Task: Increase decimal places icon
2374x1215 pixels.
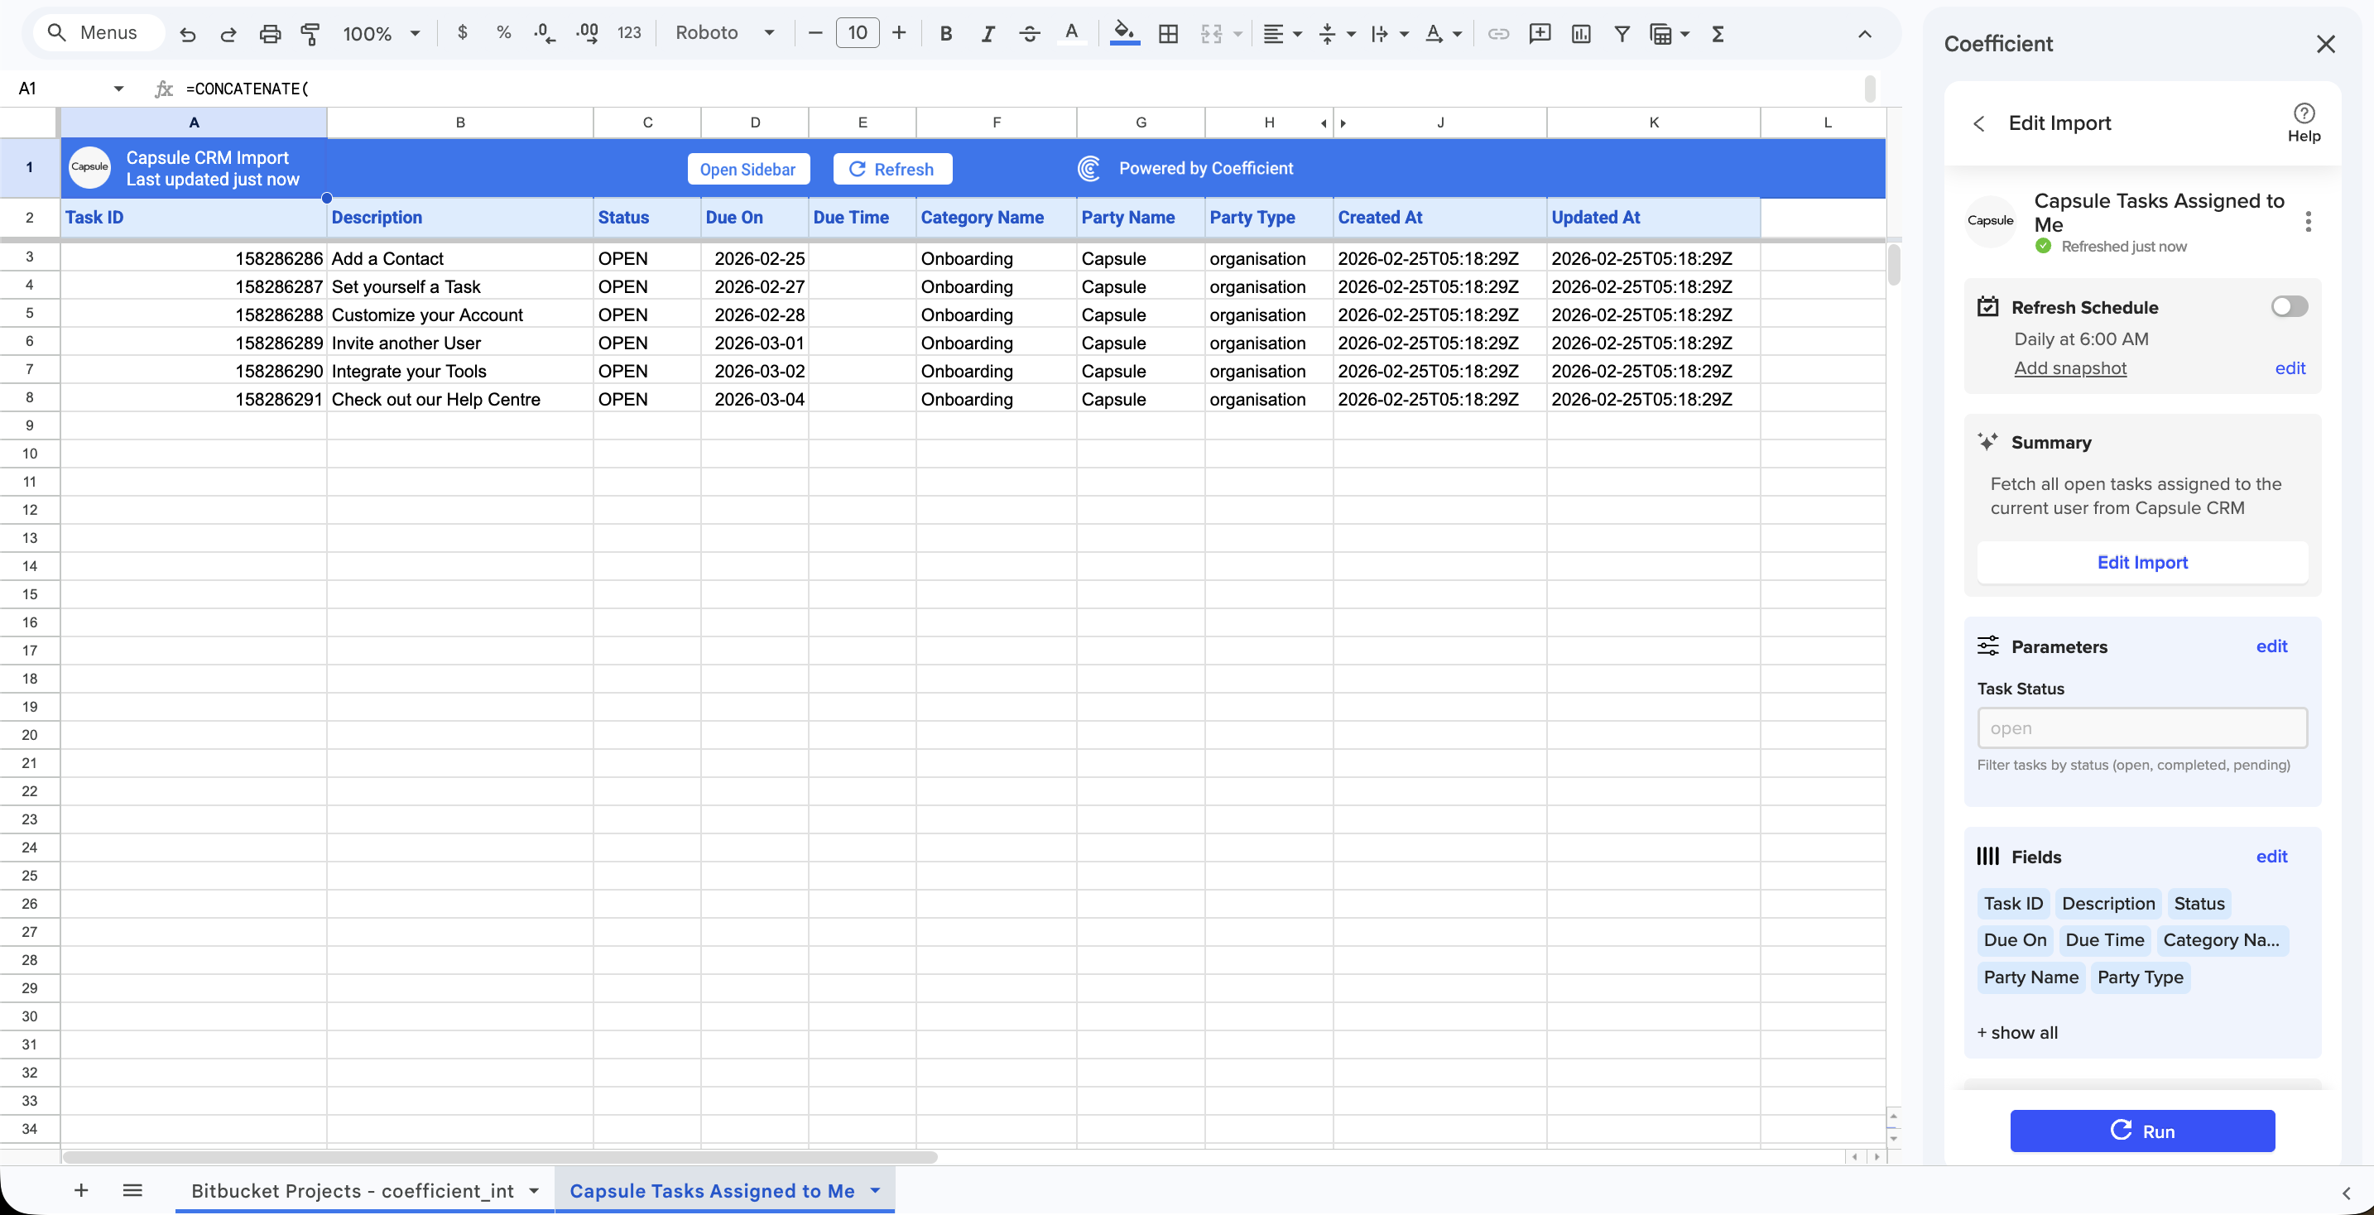Action: point(587,34)
